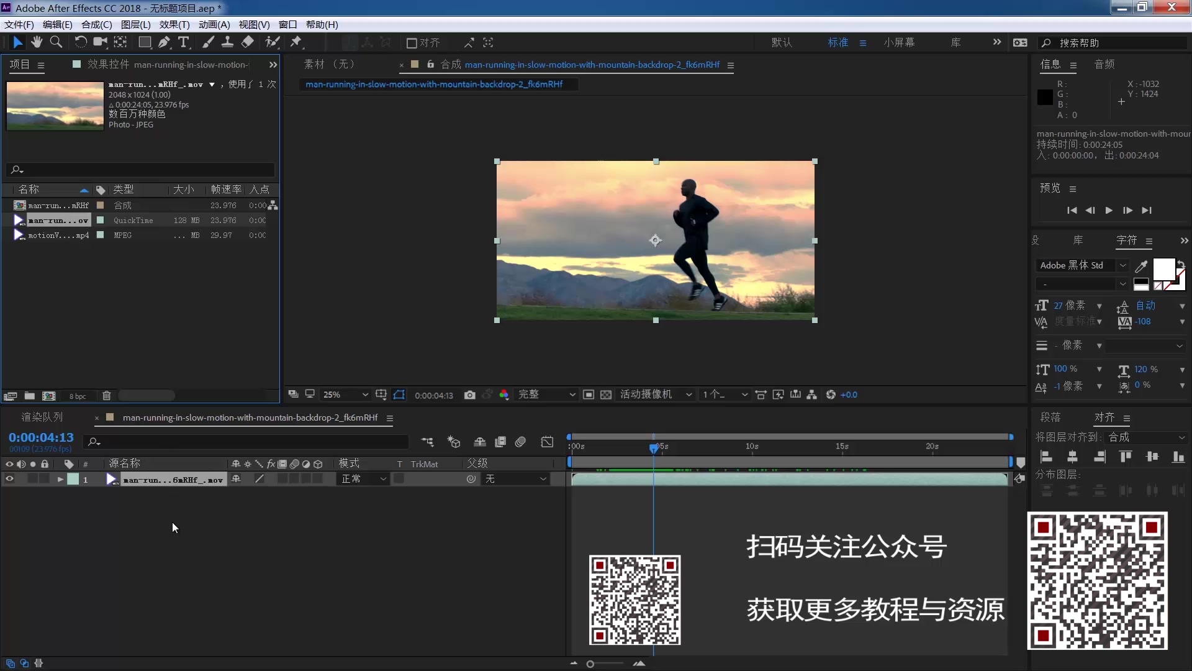The height and width of the screenshot is (671, 1192).
Task: Toggle Snapping checkbox 对齐 in toolbar
Action: 411,43
